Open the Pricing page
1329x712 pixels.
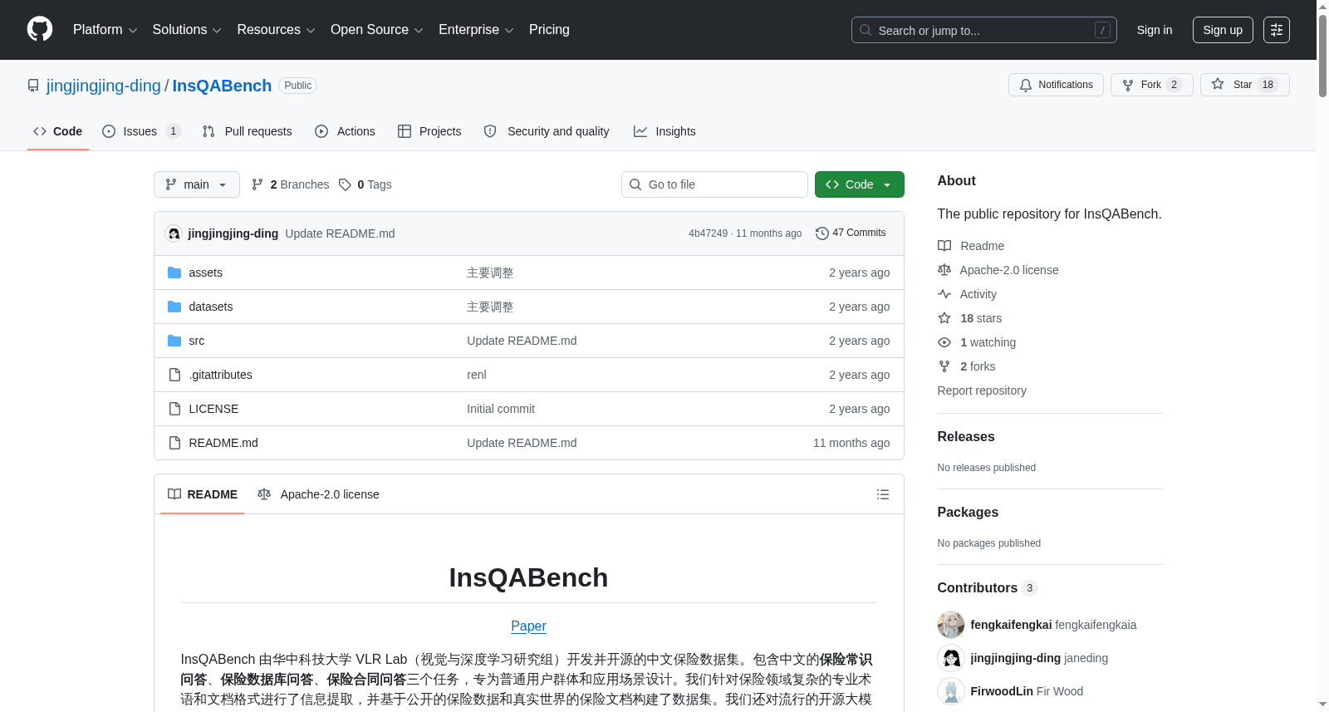549,30
